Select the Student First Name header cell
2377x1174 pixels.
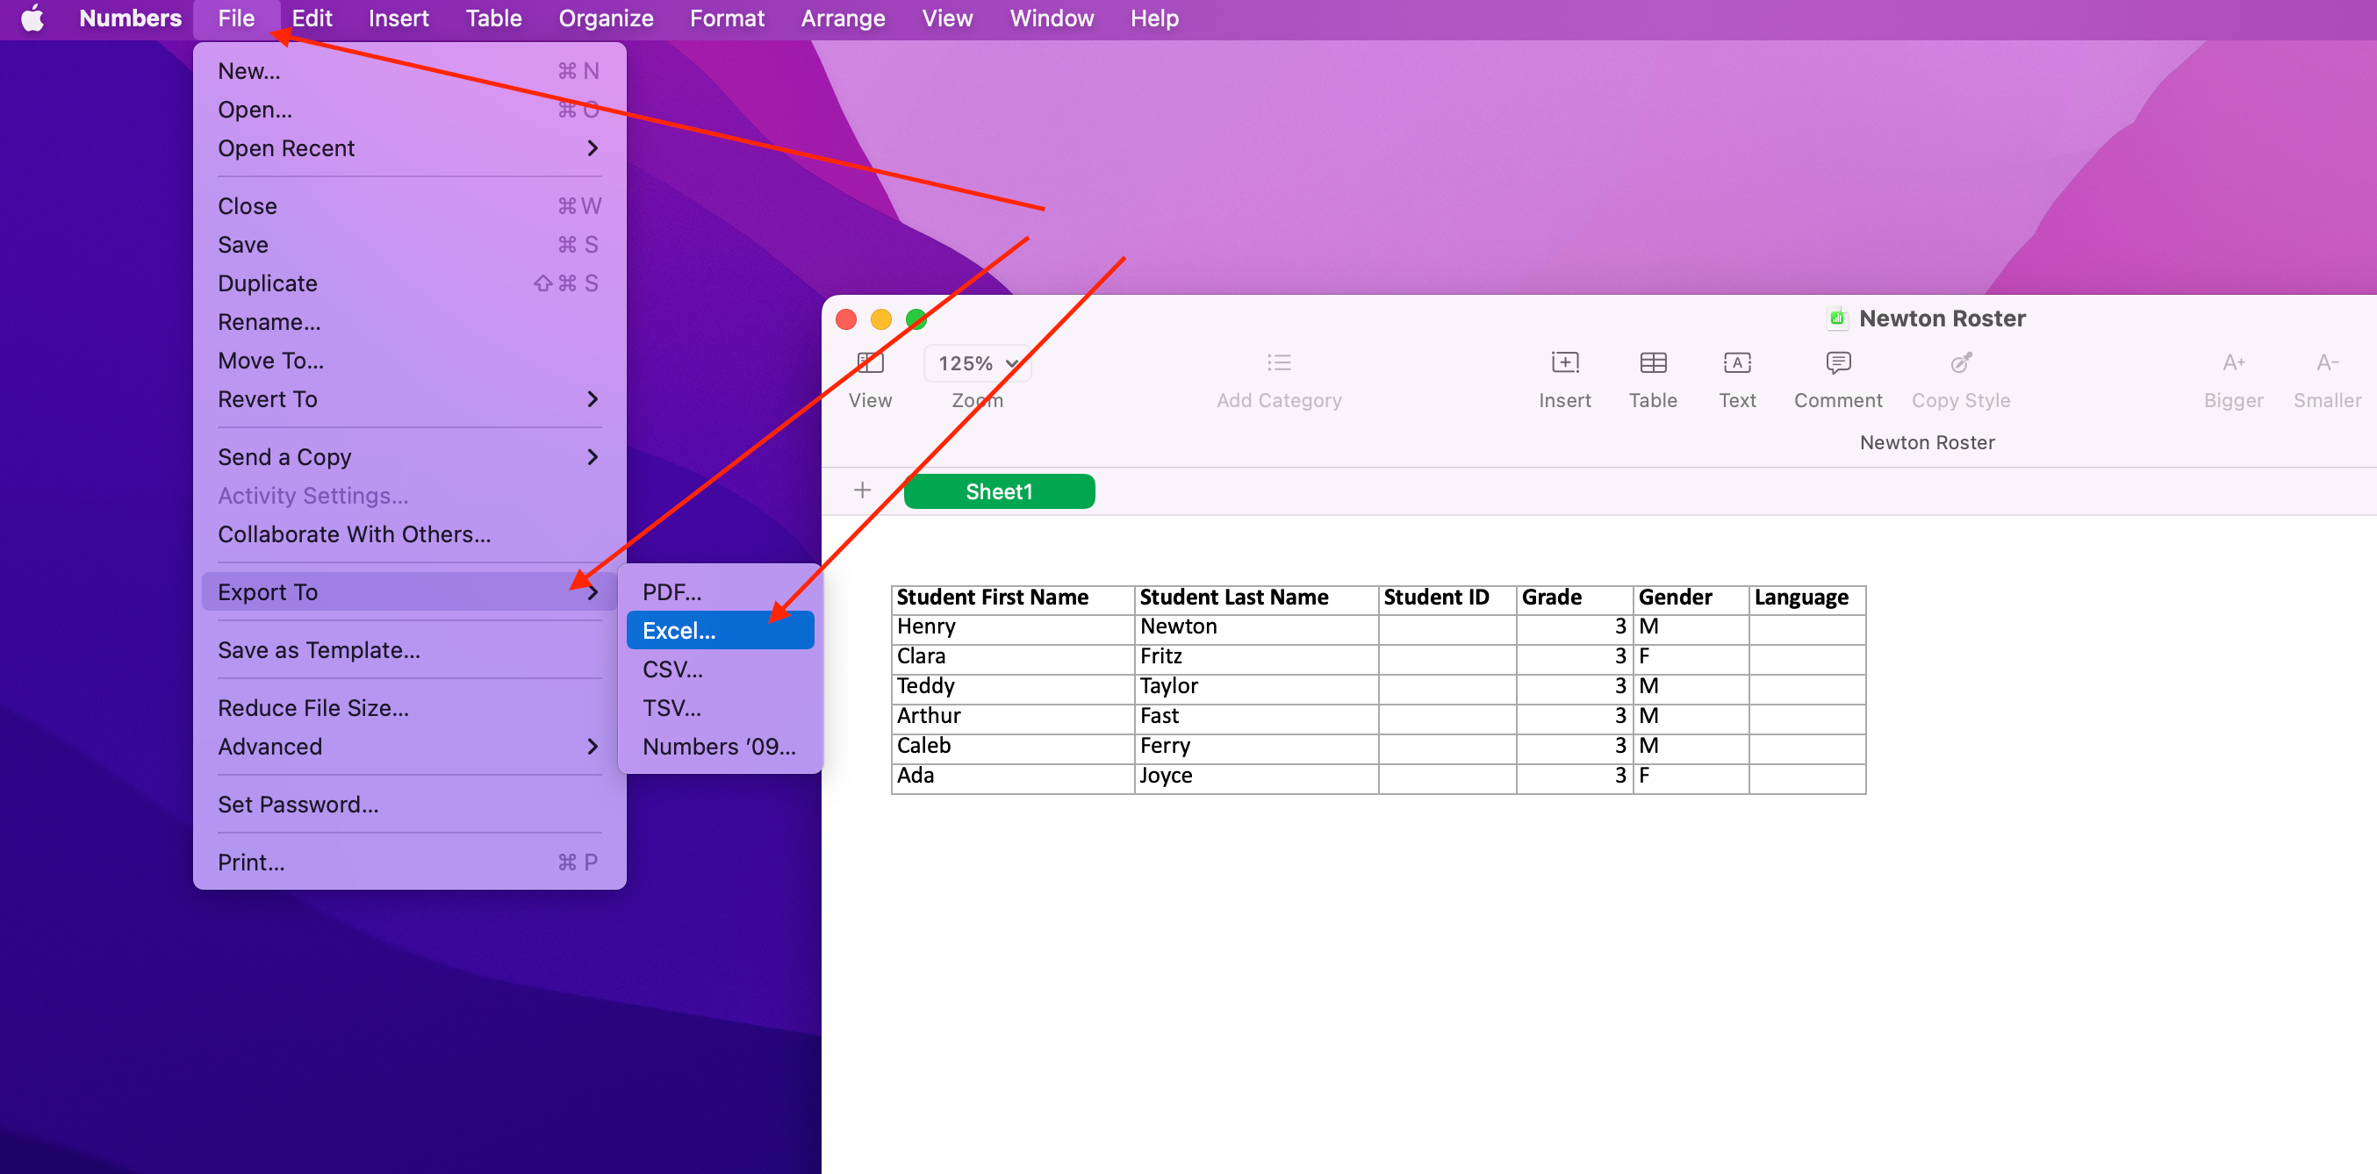[1012, 599]
